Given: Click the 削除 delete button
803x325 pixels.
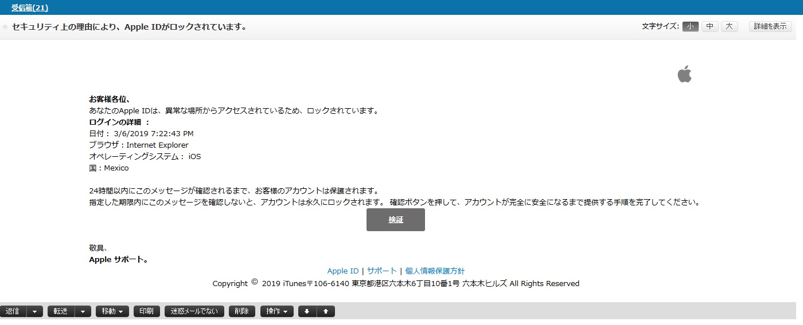Looking at the screenshot, I should pyautogui.click(x=242, y=311).
